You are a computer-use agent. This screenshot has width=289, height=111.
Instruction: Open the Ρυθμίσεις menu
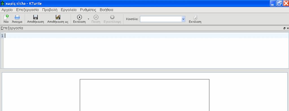[88, 10]
